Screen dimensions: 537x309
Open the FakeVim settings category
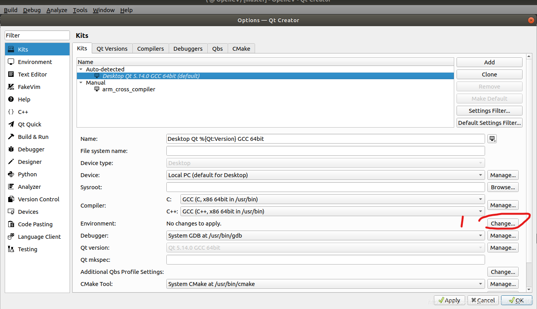[37, 87]
